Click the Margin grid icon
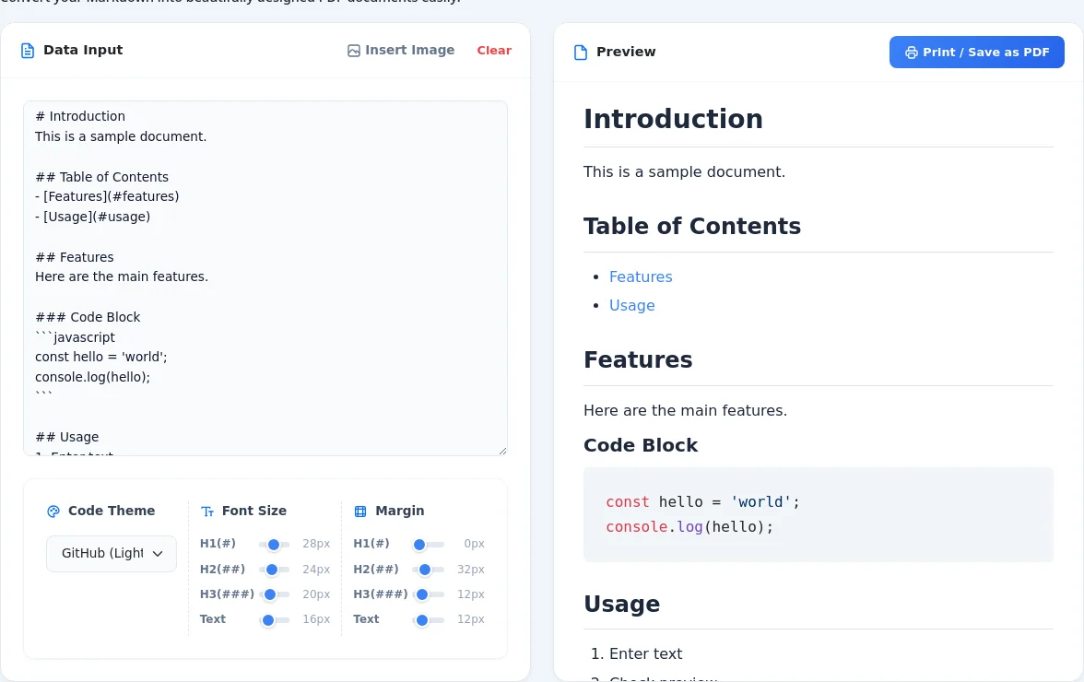This screenshot has width=1084, height=682. point(360,511)
